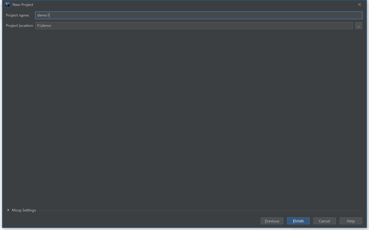
Task: Place cursor after the demo1 text
Action: click(49, 15)
